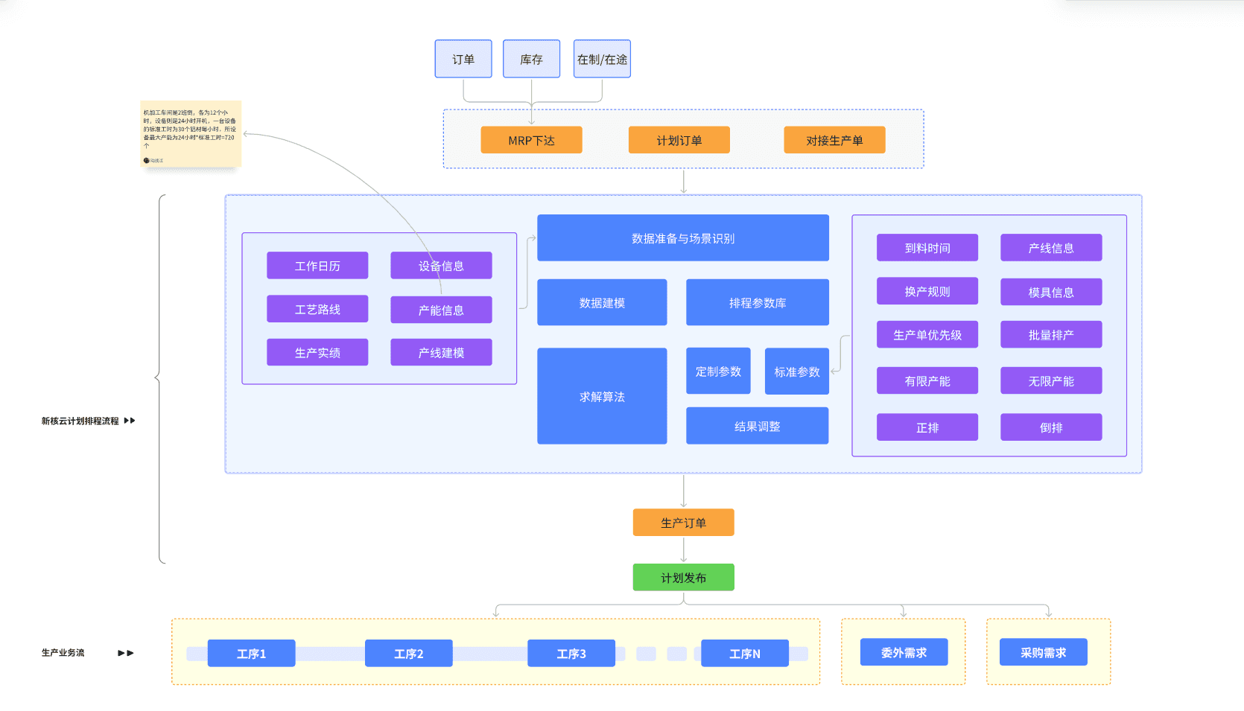Select the 换产规则 purple block
Image resolution: width=1244 pixels, height=711 pixels.
(x=927, y=291)
